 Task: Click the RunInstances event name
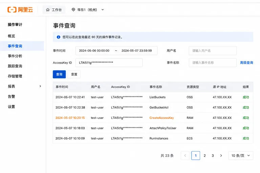[159, 139]
